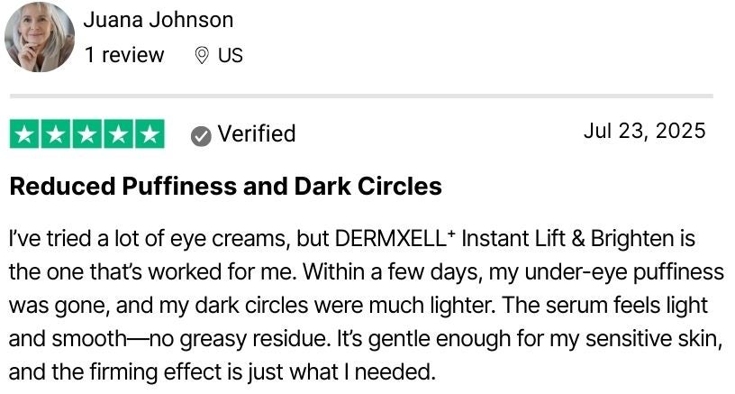The width and height of the screenshot is (735, 394).
Task: Click the Jul 23, 2025 review date
Action: point(644,132)
